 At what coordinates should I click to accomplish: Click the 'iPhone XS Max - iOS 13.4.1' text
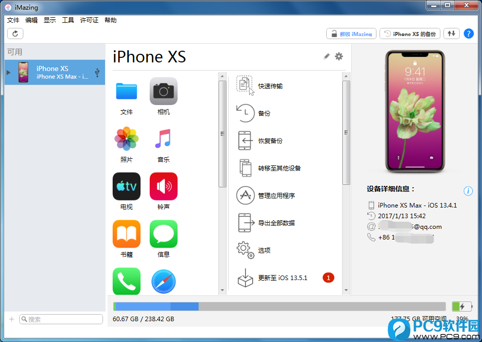[x=418, y=205]
